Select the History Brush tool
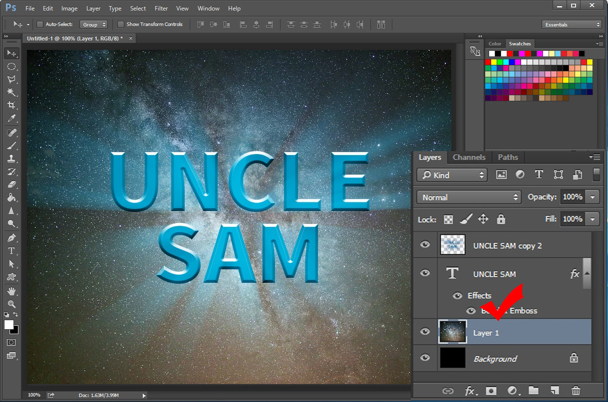 pyautogui.click(x=11, y=172)
